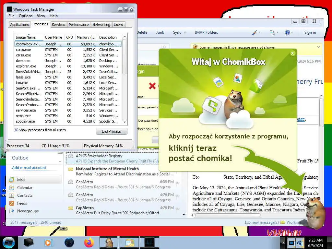Click the envelope icon of National Institute email
332x249 pixels.
point(71,169)
